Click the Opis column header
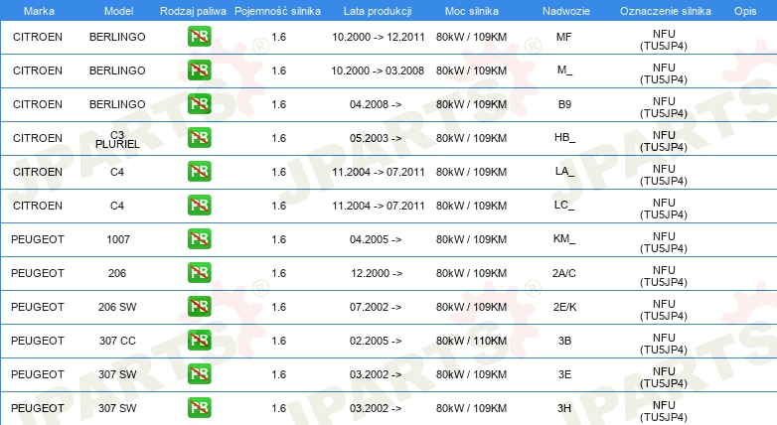This screenshot has height=425, width=777. point(745,11)
